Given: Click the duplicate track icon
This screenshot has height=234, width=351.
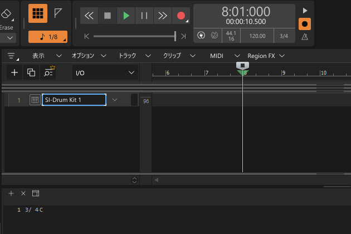Looking at the screenshot, I should [x=31, y=72].
